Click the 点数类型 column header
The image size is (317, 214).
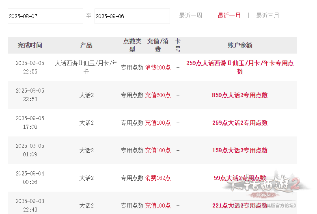click(x=132, y=45)
